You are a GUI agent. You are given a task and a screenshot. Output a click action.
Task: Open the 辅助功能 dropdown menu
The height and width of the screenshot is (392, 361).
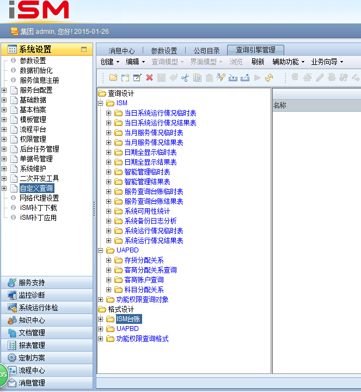(289, 62)
